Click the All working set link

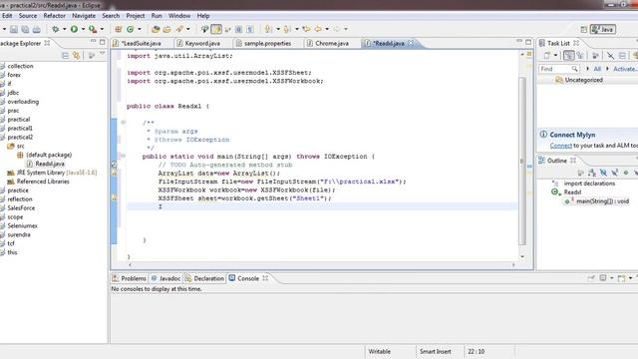597,69
